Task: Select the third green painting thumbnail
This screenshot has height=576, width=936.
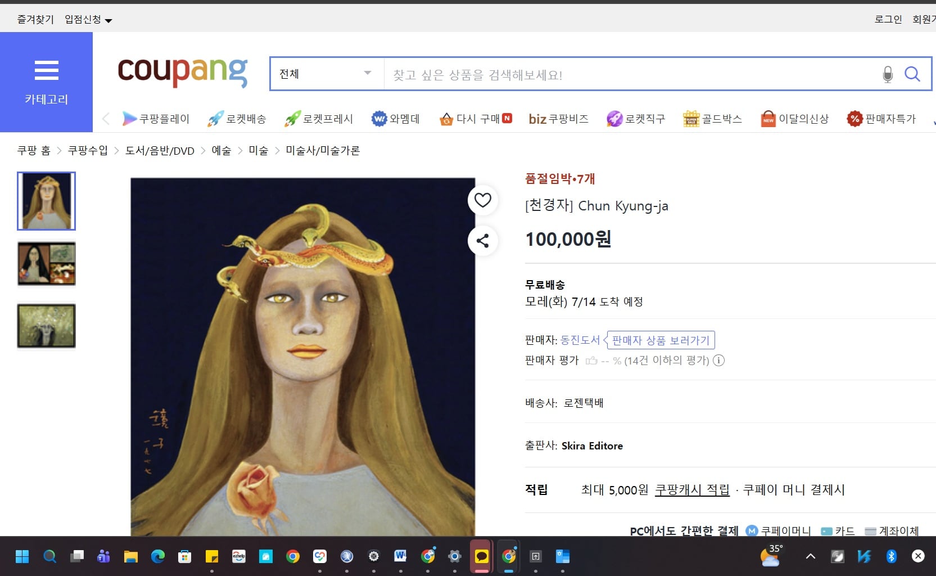Action: [x=46, y=326]
